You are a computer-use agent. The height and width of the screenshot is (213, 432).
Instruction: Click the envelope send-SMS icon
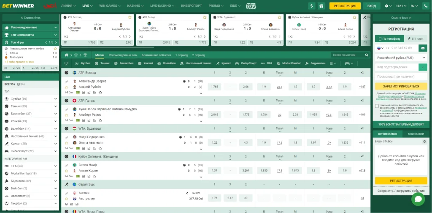(423, 48)
